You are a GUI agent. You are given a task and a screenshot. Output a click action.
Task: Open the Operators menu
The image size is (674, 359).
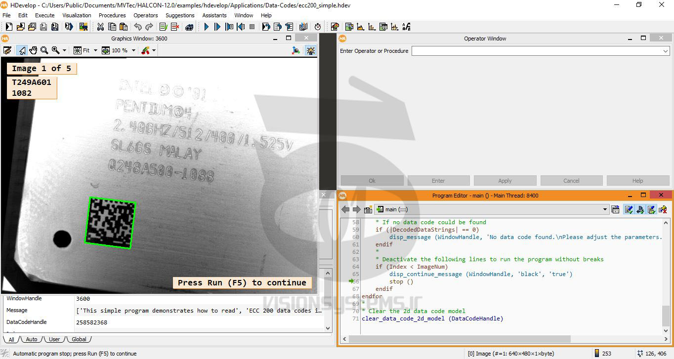click(146, 15)
